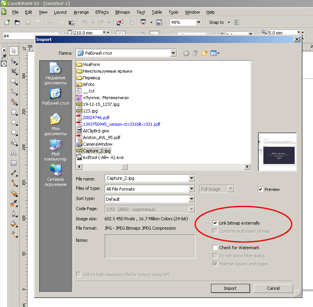Screen dimensions: 313x307
Task: Open the Full Image dropdown
Action: point(231,189)
